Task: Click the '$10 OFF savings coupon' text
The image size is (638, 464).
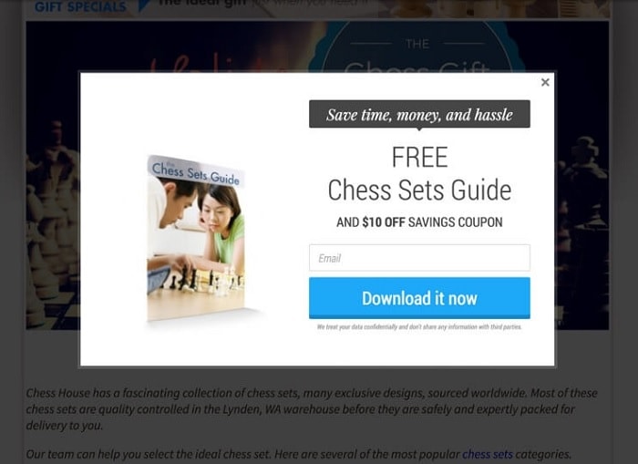Action: (x=419, y=222)
